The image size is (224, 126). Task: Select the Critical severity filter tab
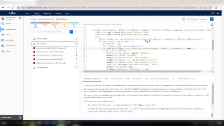[45, 26]
